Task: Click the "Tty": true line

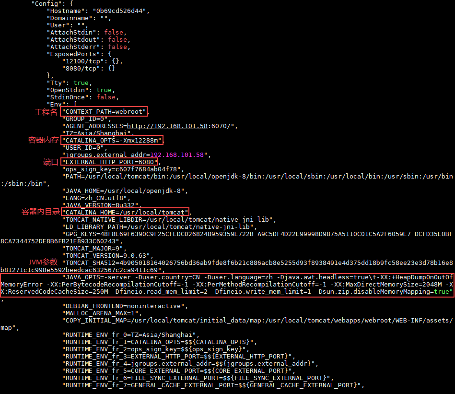Action: (70, 83)
